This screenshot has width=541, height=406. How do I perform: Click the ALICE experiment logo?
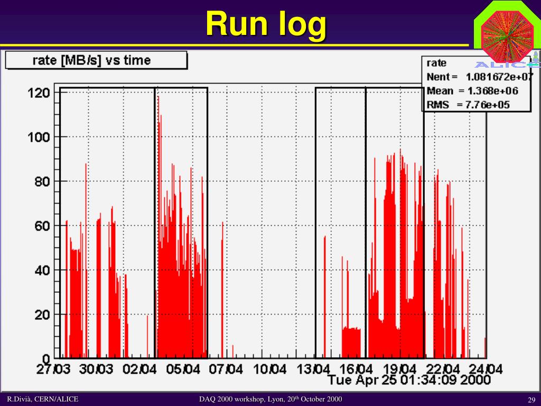pos(507,35)
